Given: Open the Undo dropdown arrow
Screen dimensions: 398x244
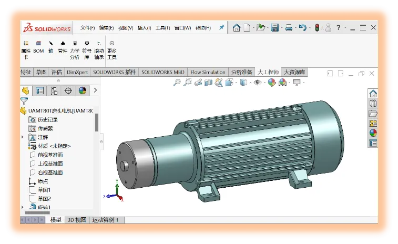Looking at the screenshot, I should (309, 28).
